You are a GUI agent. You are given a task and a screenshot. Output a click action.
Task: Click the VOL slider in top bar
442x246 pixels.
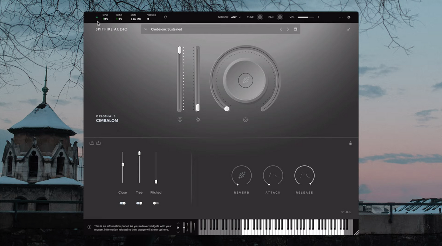tap(306, 17)
